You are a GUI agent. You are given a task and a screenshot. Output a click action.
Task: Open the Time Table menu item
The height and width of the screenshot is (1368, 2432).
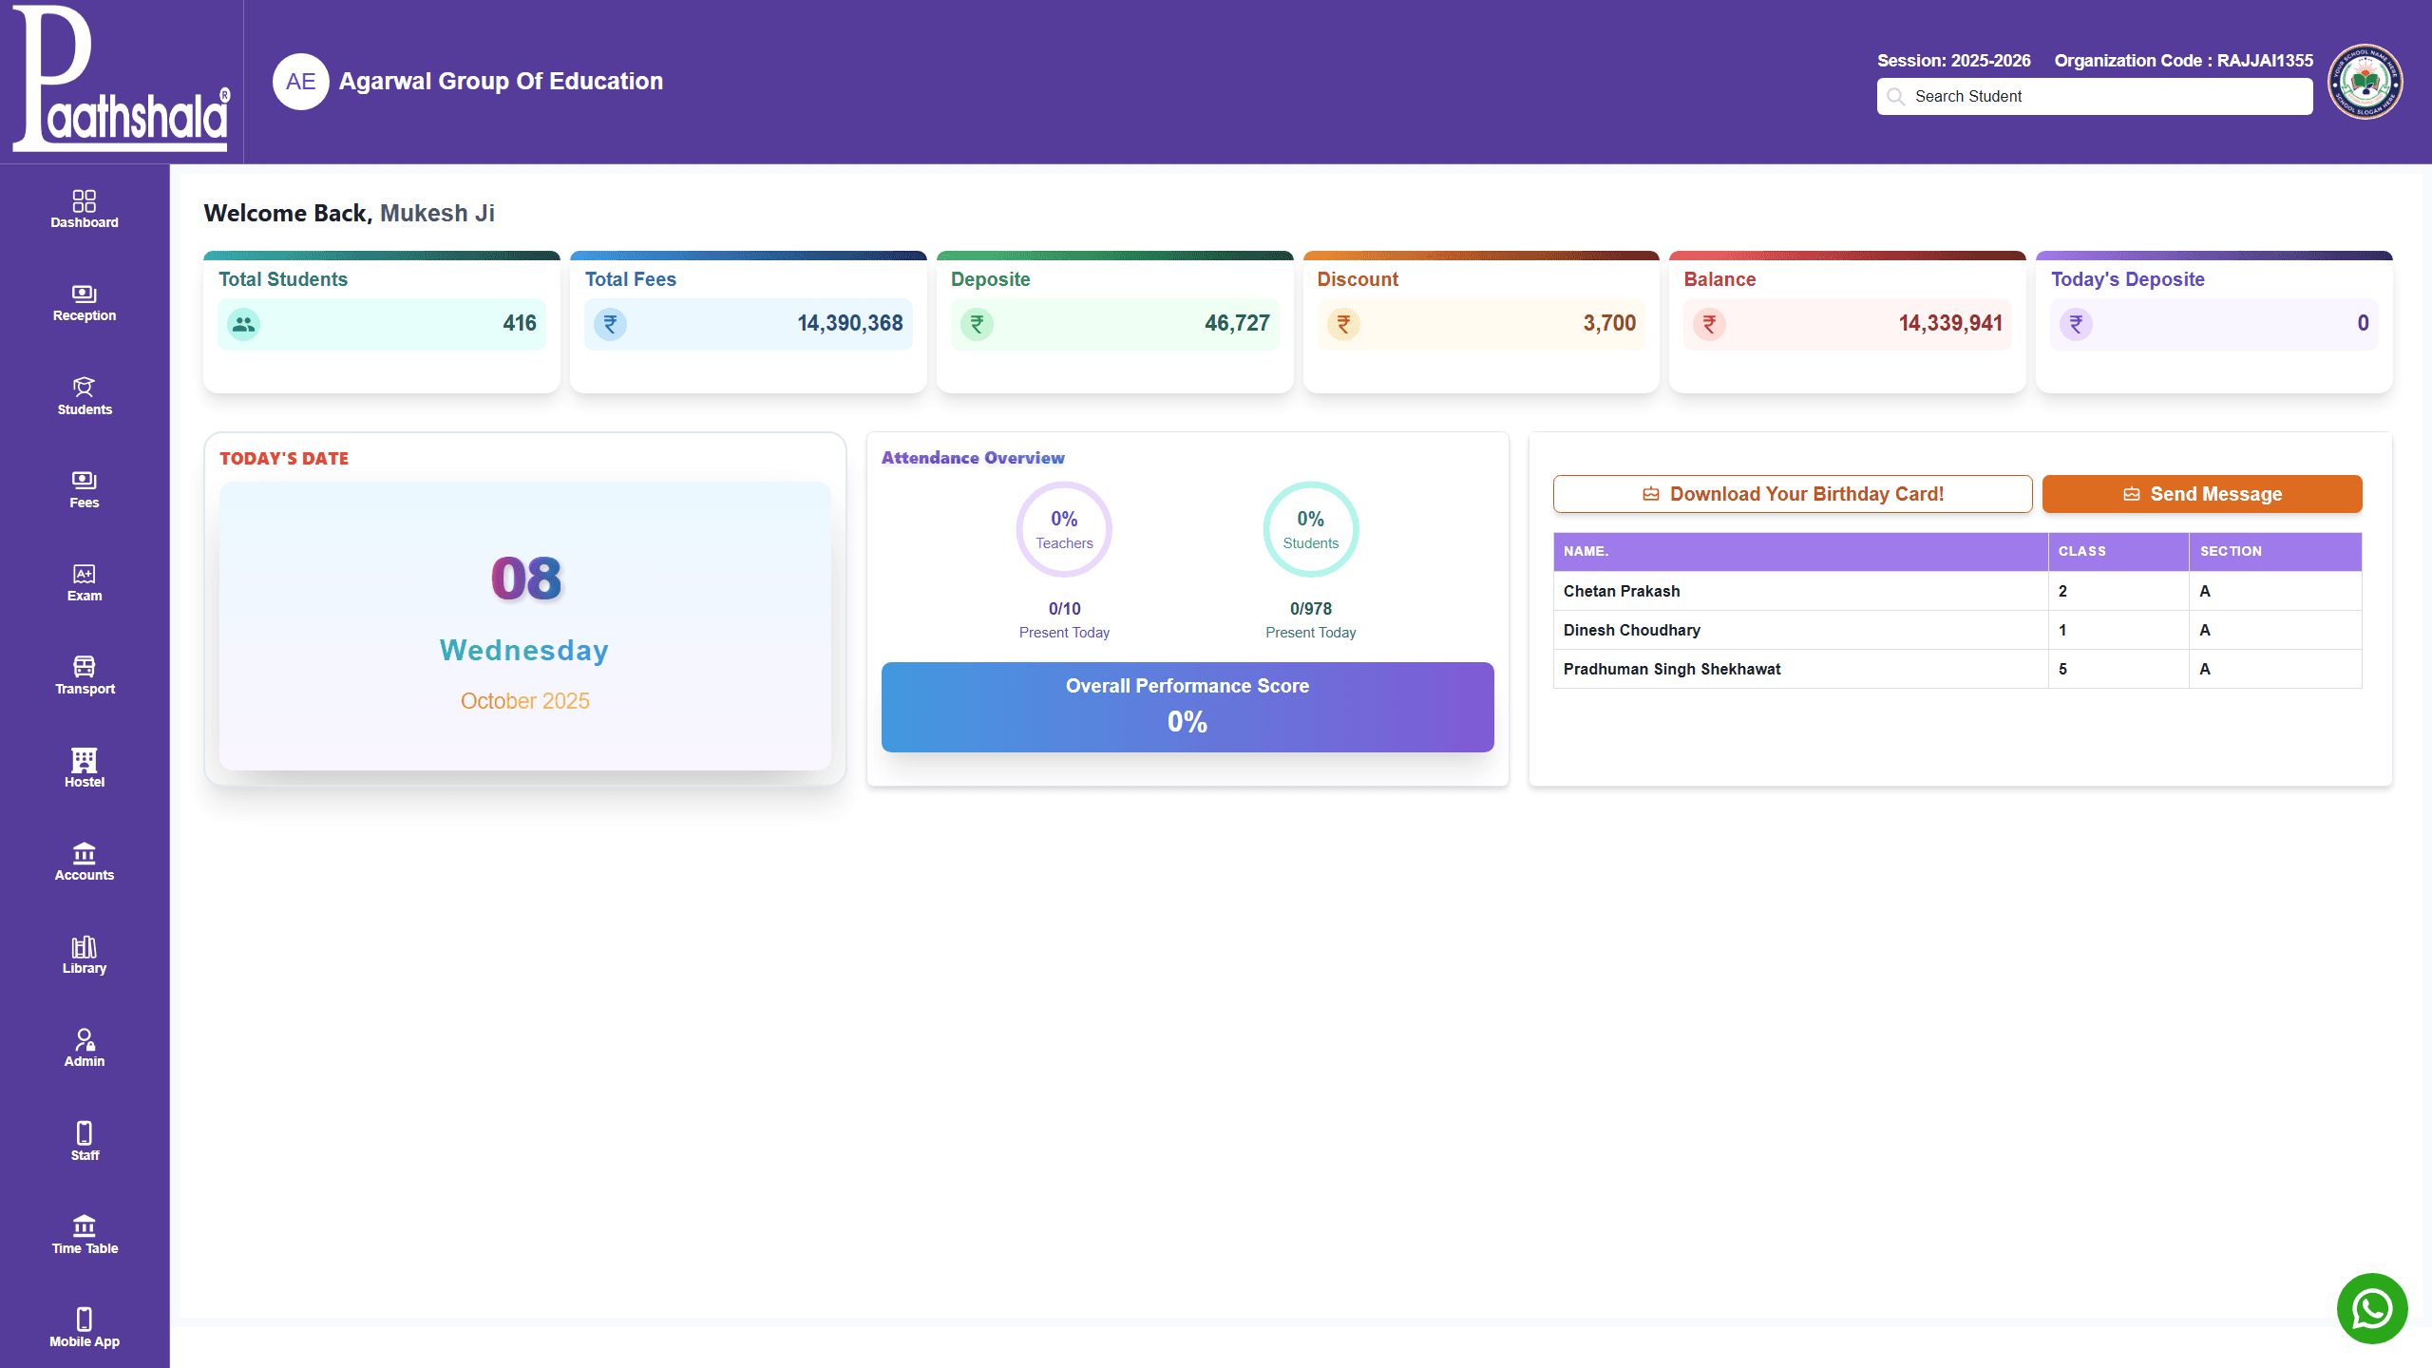[85, 1234]
